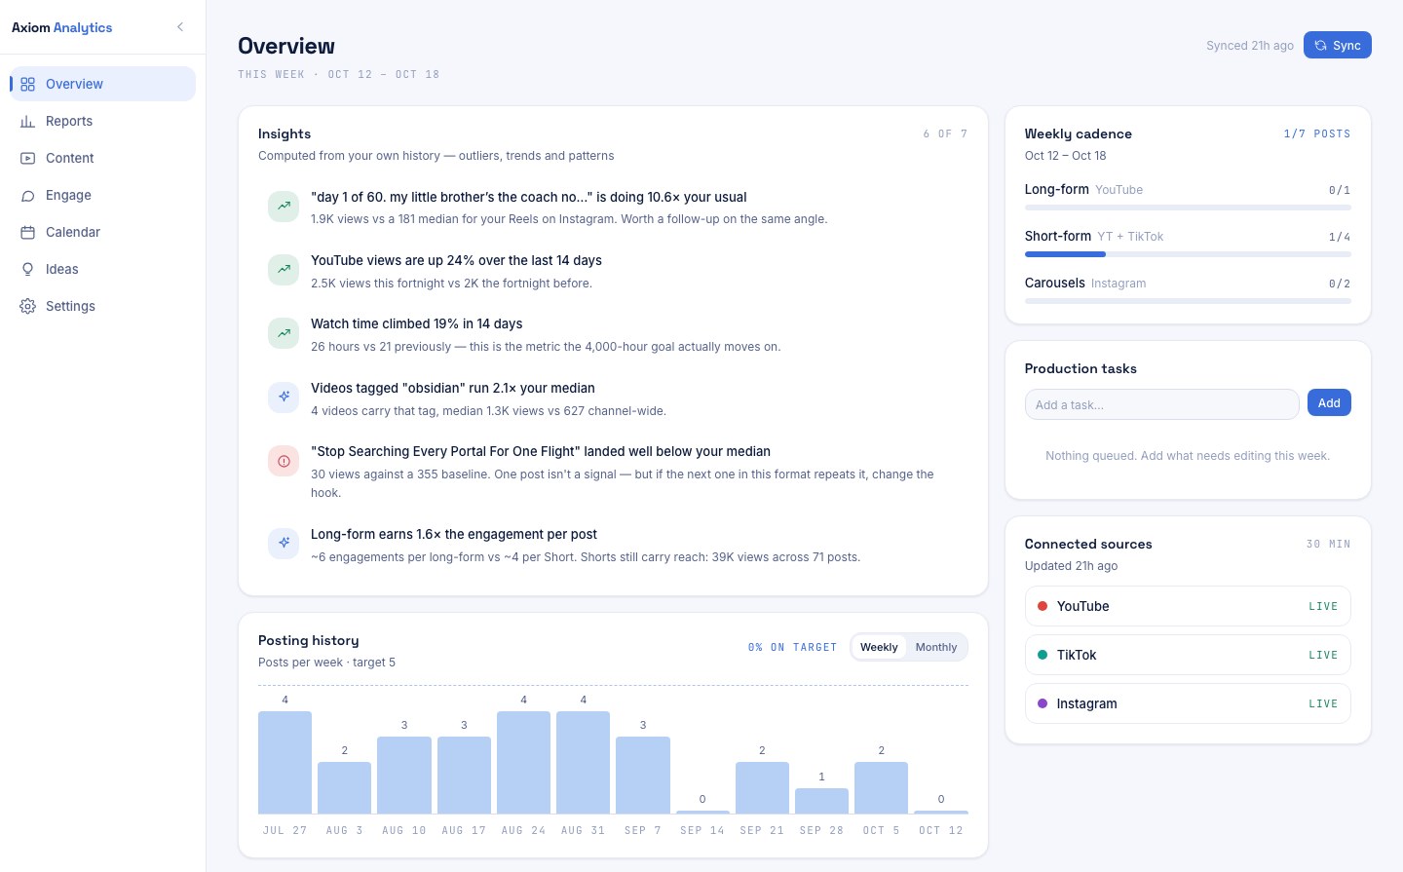Click the Overview grid icon in sidebar
The image size is (1403, 872).
tap(27, 84)
